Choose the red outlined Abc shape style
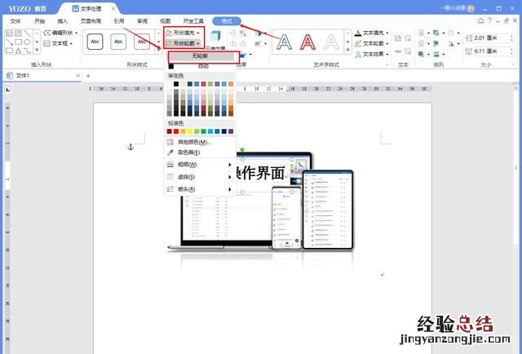Image resolution: width=522 pixels, height=354 pixels. click(x=142, y=42)
